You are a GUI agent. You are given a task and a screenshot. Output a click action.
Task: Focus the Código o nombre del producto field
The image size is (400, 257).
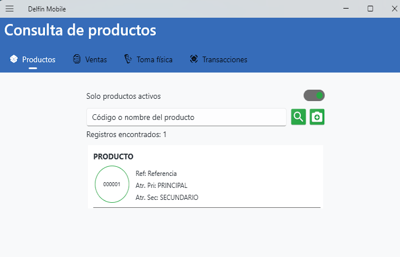coord(186,117)
